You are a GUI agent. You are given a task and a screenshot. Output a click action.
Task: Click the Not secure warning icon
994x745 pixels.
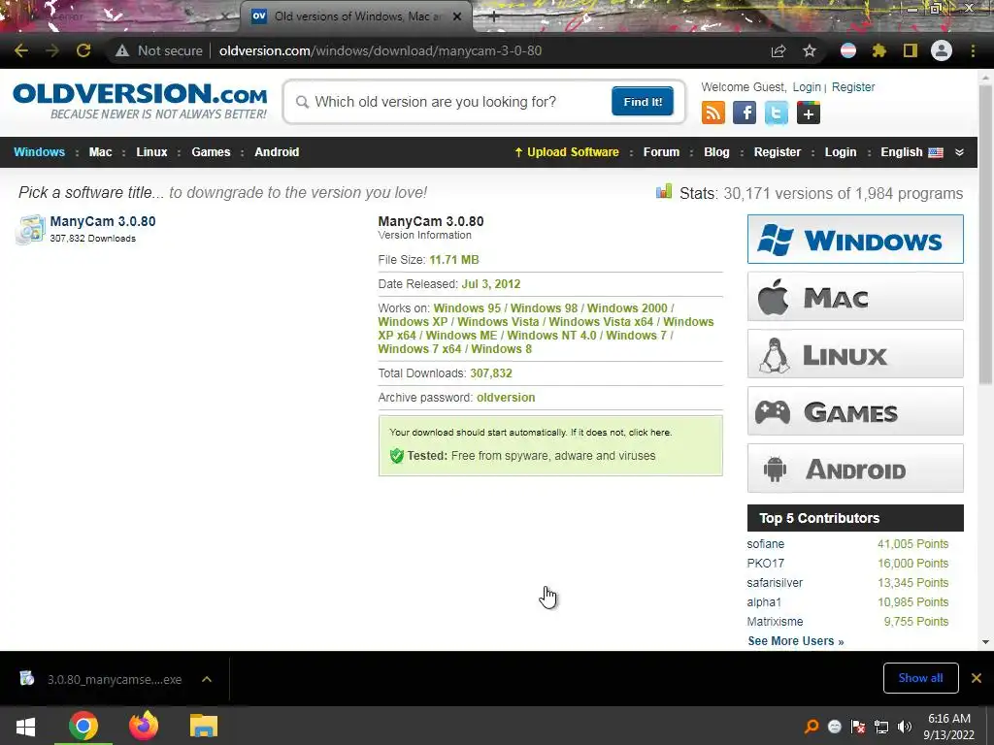click(x=122, y=50)
